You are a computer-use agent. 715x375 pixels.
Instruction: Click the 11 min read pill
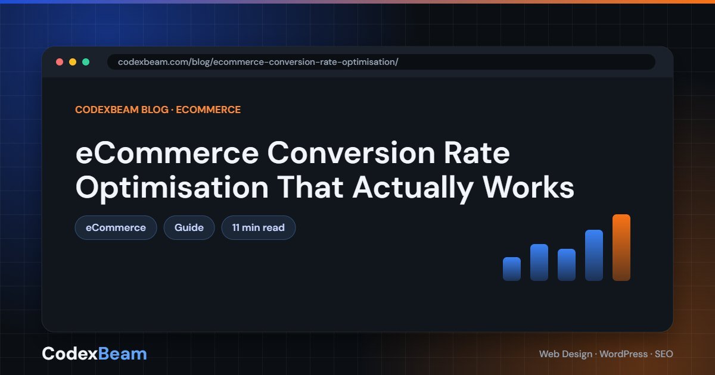[259, 227]
